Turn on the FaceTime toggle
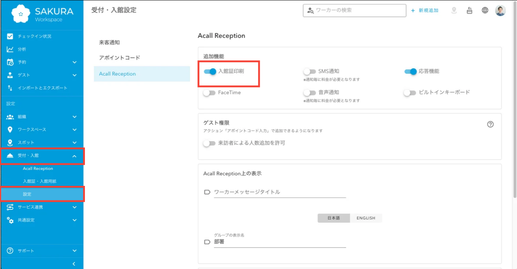This screenshot has height=269, width=517. [209, 93]
